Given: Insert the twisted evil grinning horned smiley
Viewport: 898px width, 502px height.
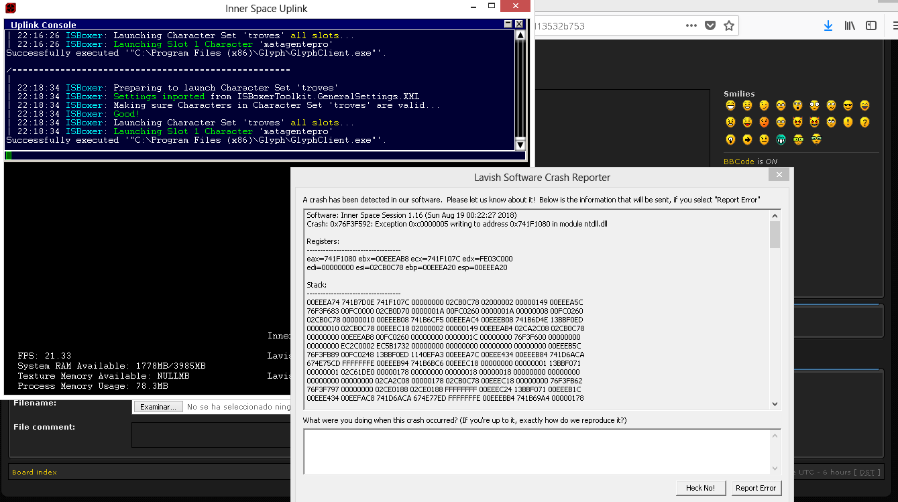Looking at the screenshot, I should pyautogui.click(x=814, y=122).
